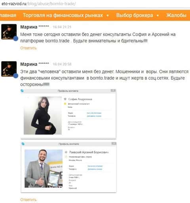Screen dimensions: 190x203
Task: Click 'Ответить' under the first comment
Action: [28, 48]
